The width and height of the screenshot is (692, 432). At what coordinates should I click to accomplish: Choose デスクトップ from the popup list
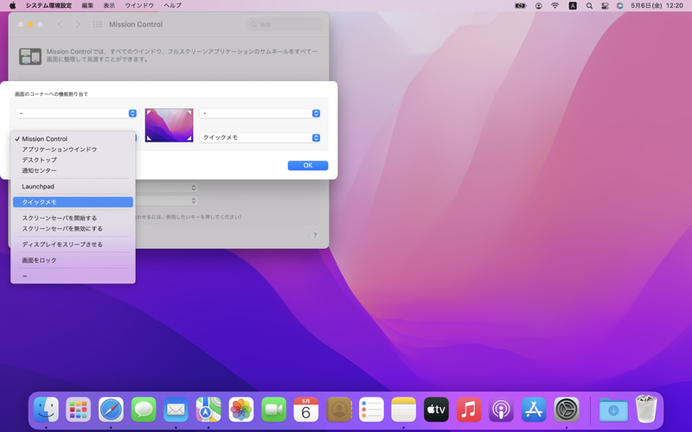[x=73, y=160]
